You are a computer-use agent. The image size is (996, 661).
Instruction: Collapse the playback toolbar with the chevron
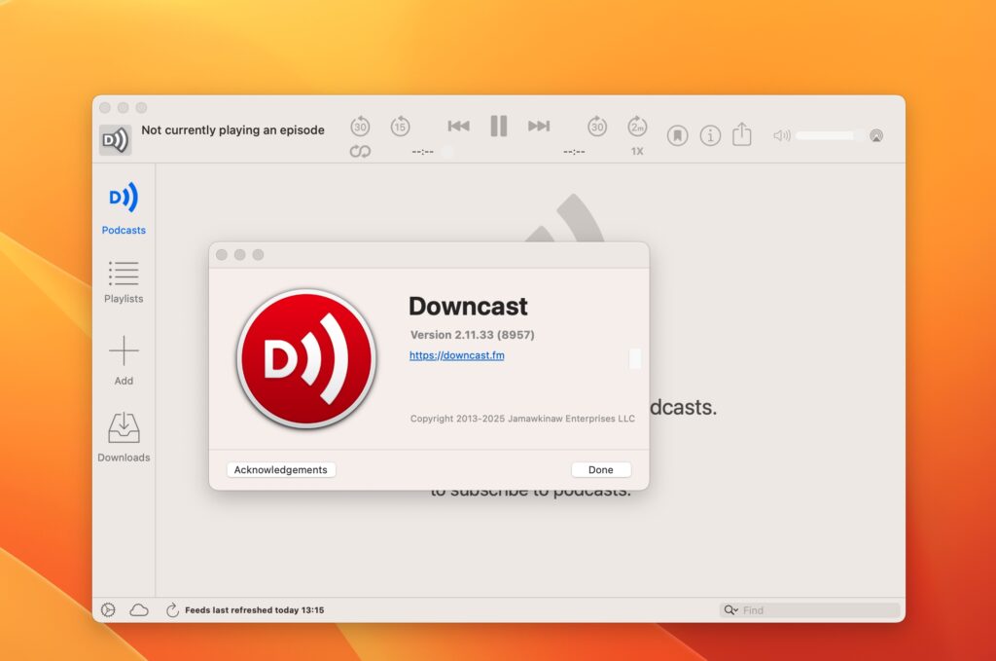click(x=876, y=136)
